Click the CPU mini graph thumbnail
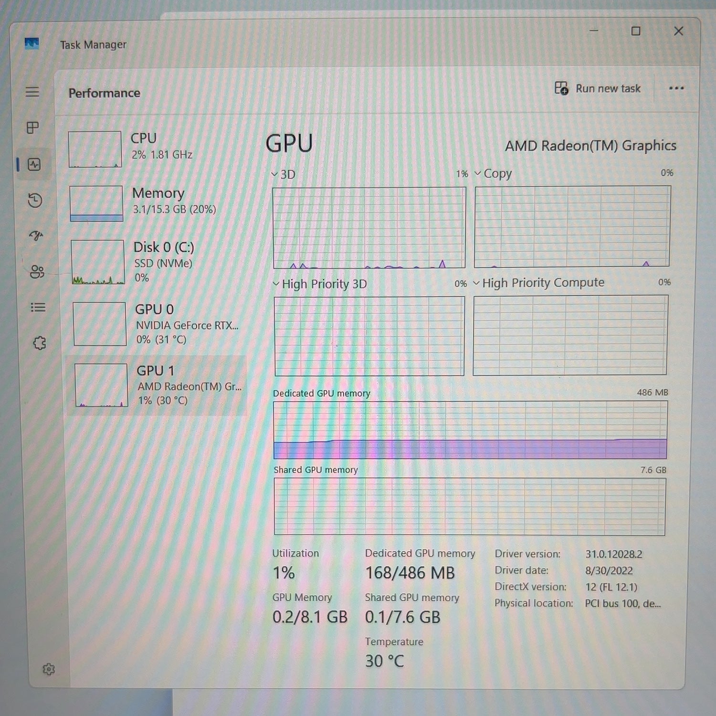Image resolution: width=716 pixels, height=716 pixels. [95, 149]
